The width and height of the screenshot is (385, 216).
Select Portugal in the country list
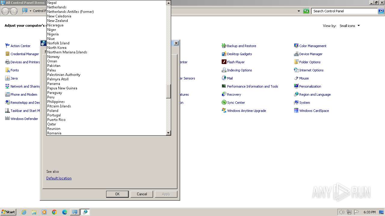[x=106, y=115]
